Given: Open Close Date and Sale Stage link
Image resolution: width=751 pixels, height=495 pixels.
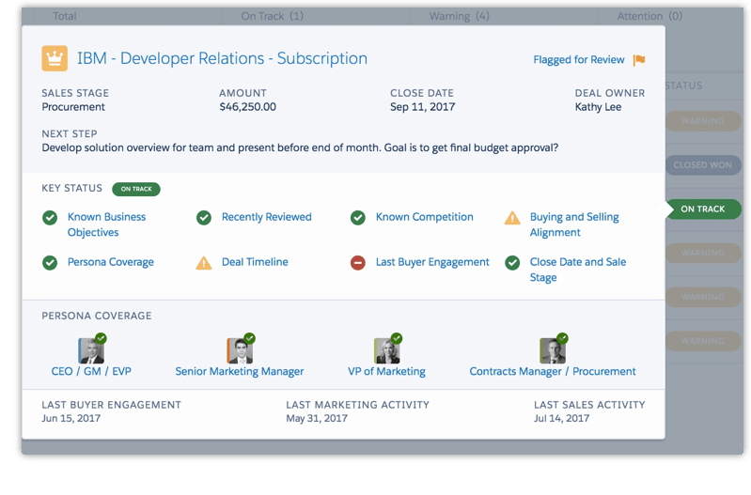Looking at the screenshot, I should (578, 270).
